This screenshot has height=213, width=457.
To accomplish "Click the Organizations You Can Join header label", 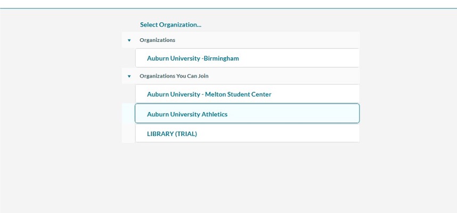I will 174,76.
